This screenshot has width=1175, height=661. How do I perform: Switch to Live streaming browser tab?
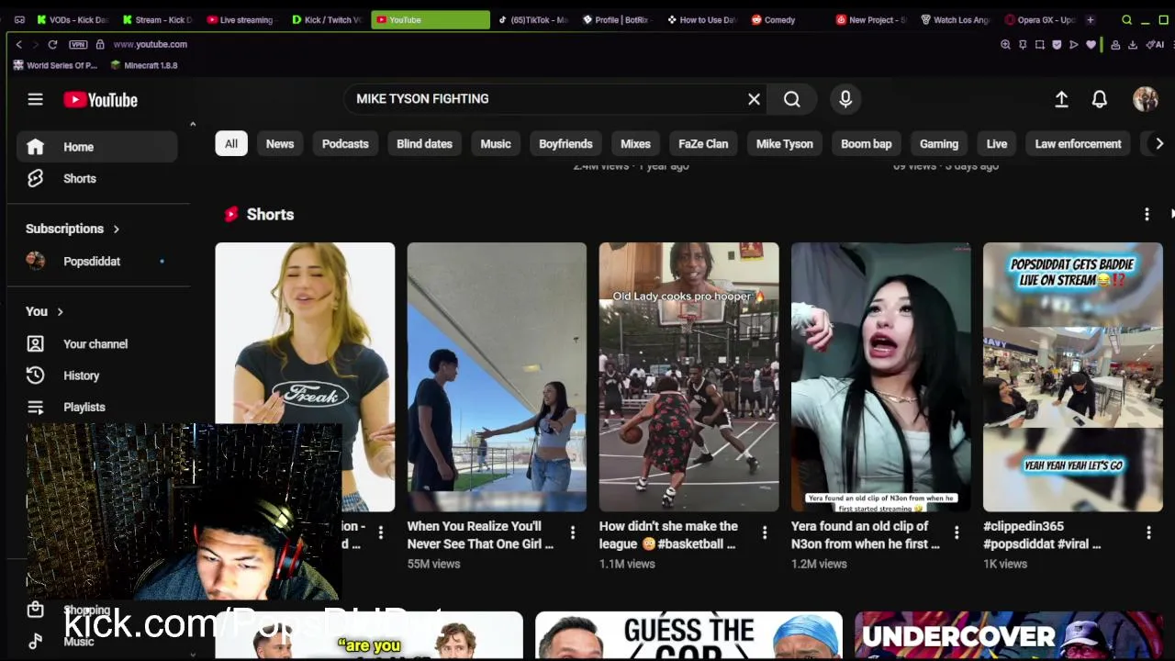[x=240, y=19]
